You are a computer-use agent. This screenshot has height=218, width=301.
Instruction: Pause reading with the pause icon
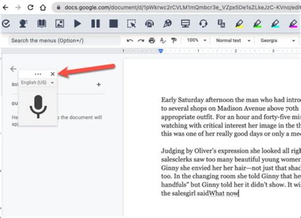pyautogui.click(x=95, y=24)
